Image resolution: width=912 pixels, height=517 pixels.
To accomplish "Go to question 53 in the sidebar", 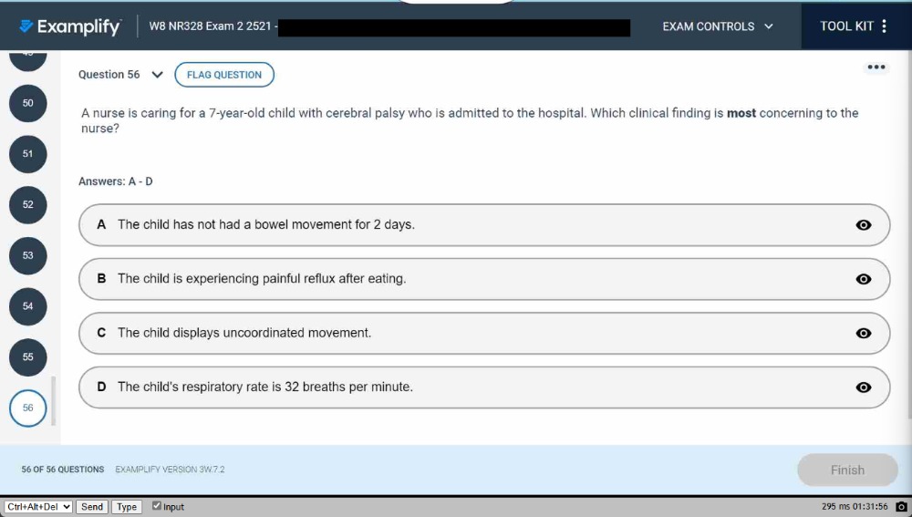I will click(28, 255).
